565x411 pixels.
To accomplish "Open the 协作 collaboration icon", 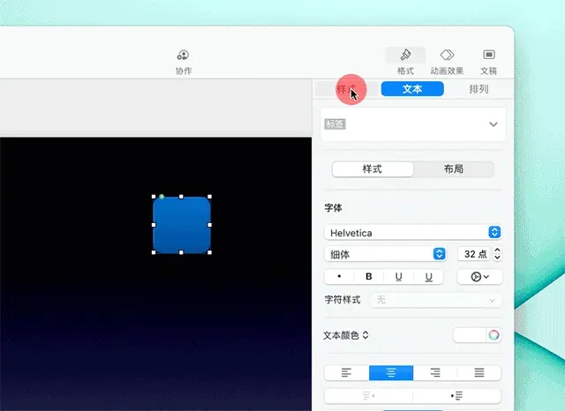I will point(183,55).
